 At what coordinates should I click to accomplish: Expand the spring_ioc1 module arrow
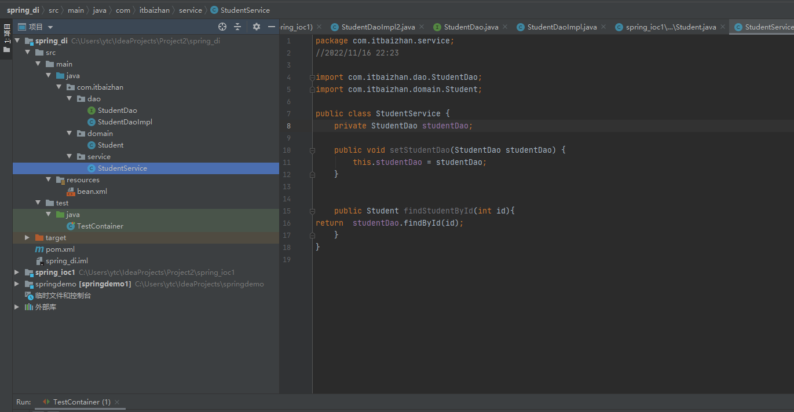(17, 272)
